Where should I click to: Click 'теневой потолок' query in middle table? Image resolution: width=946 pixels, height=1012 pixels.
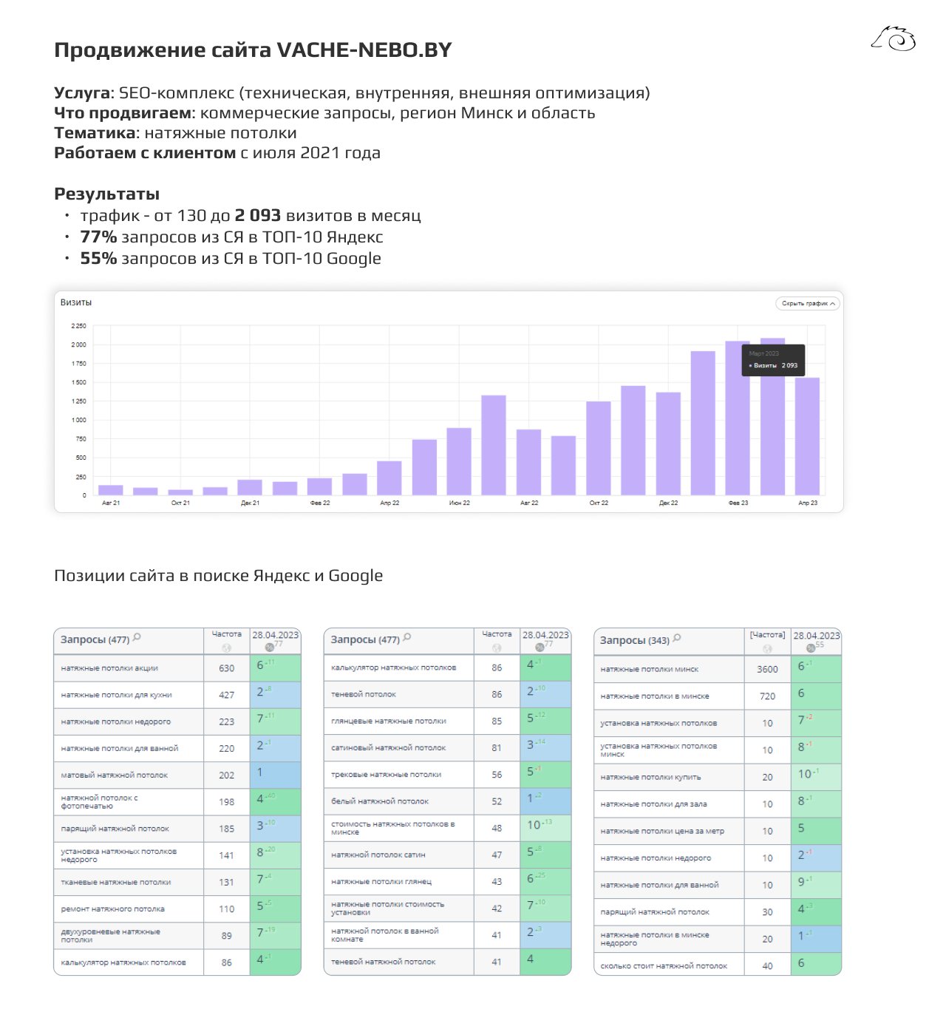(364, 694)
